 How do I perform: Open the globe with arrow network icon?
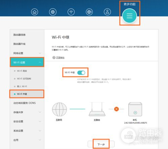pyautogui.click(x=89, y=12)
